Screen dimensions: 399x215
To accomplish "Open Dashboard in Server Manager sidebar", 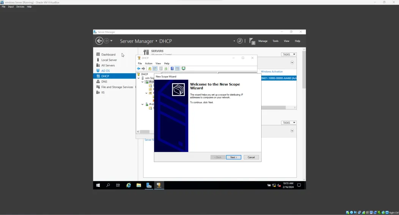I will [109, 55].
